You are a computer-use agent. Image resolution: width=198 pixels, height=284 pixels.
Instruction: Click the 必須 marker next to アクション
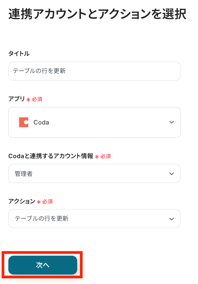[47, 202]
